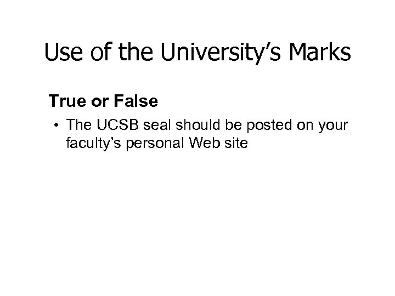Select the bold word "True"
Viewport: 395px width, 296px height.
click(x=80, y=101)
